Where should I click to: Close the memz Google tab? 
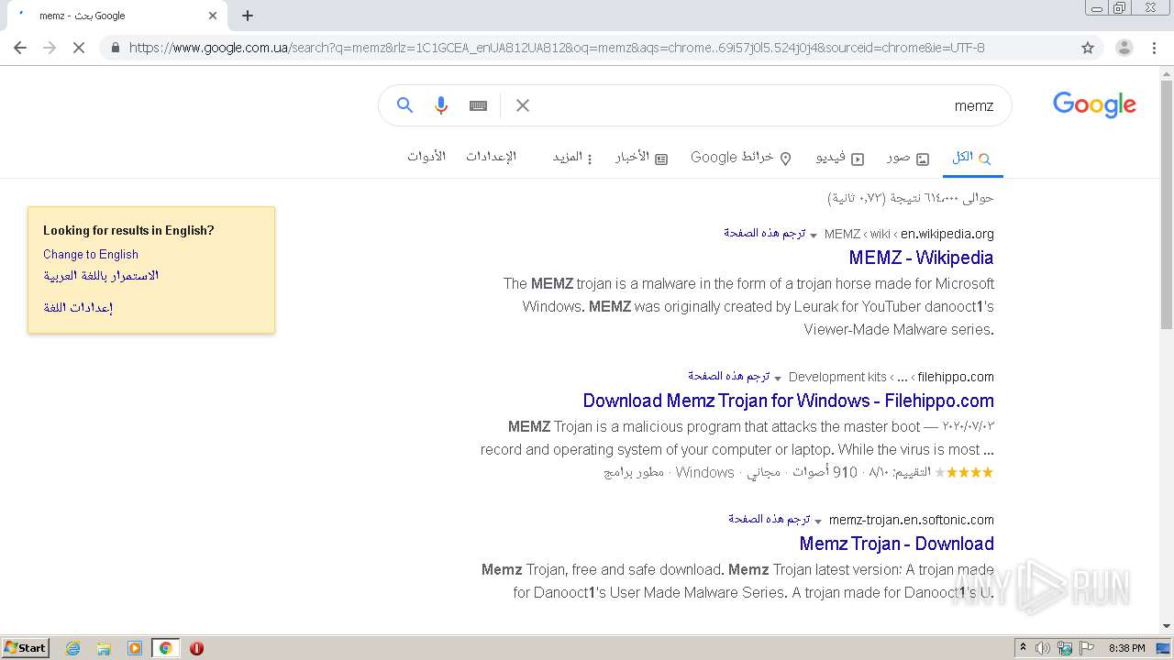213,16
